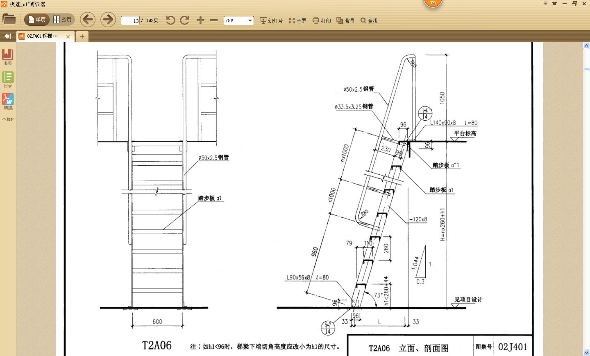Image resolution: width=590 pixels, height=356 pixels.
Task: Change the background (背景)
Action: tap(346, 20)
